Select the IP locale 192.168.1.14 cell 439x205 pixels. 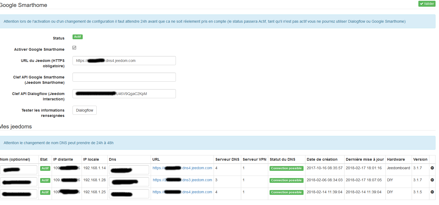pyautogui.click(x=94, y=168)
